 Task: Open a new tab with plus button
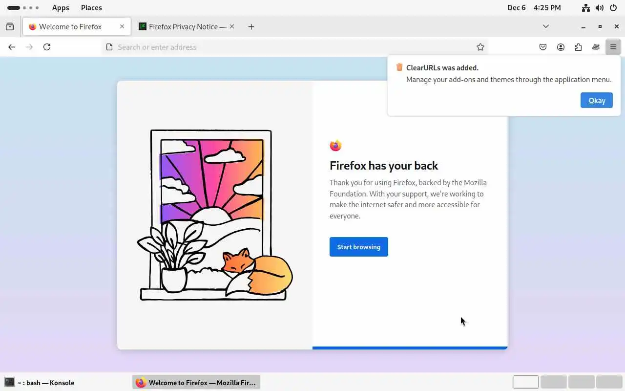pyautogui.click(x=251, y=26)
